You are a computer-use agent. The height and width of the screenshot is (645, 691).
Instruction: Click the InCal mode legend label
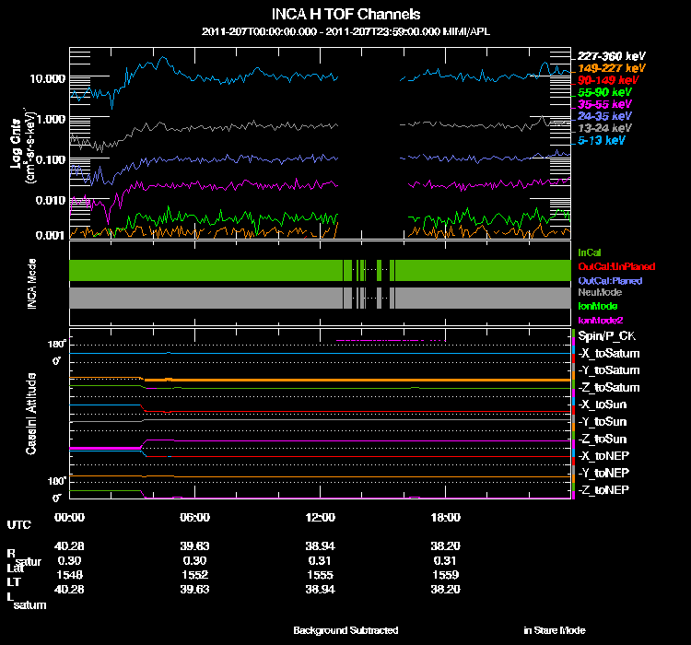tap(589, 252)
